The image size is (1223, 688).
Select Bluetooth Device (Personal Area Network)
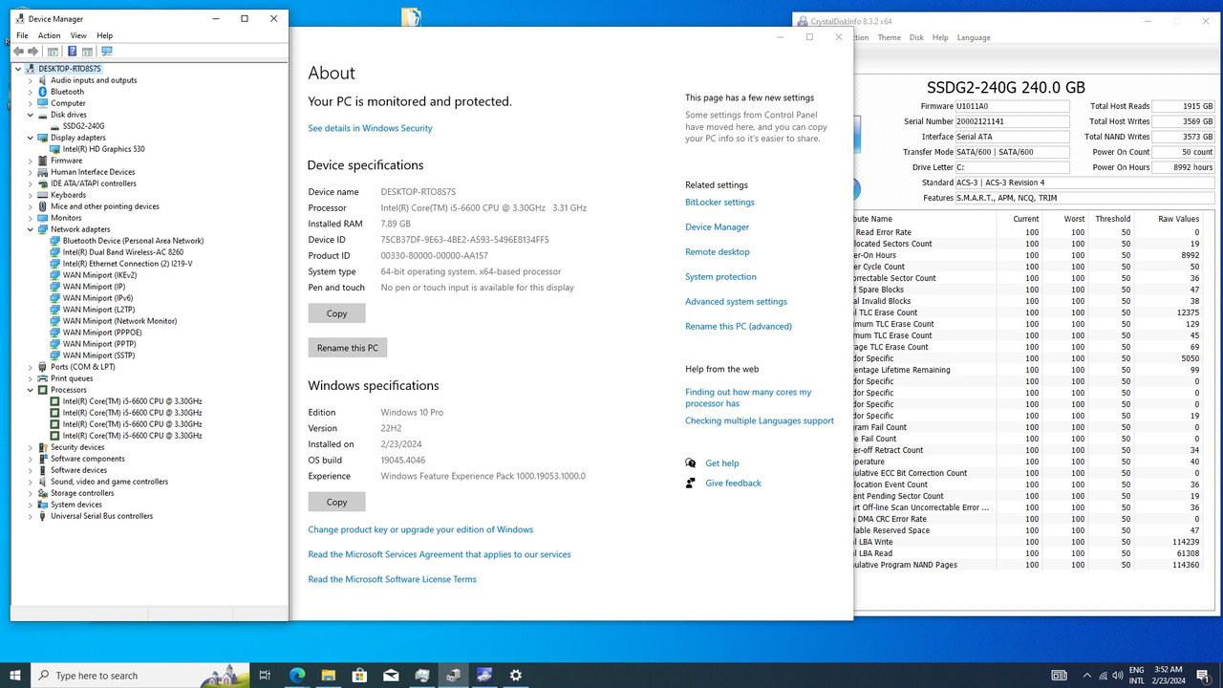[x=133, y=241]
